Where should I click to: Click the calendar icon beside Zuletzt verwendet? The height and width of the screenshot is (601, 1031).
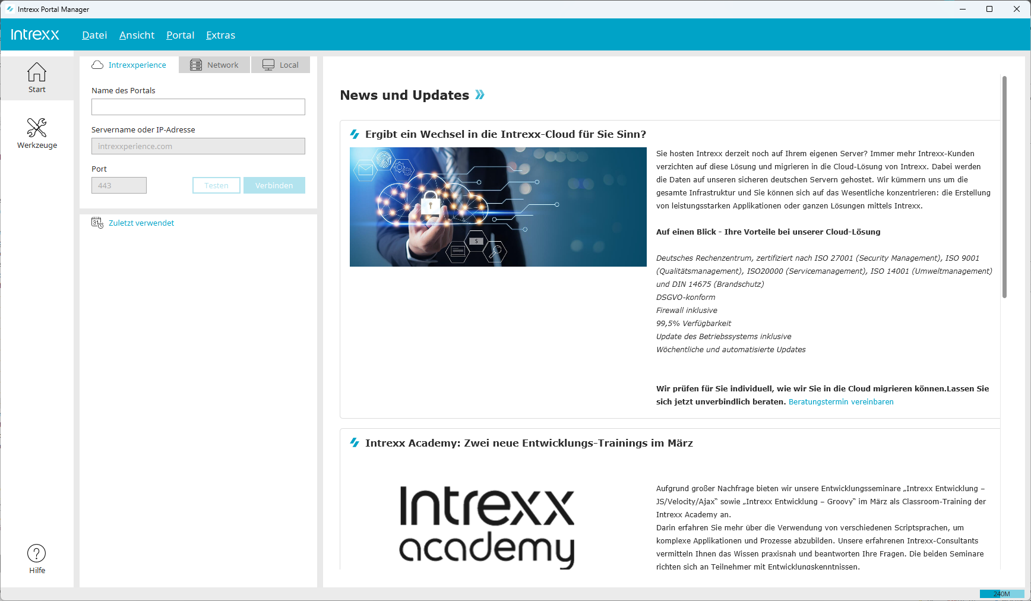click(x=97, y=223)
